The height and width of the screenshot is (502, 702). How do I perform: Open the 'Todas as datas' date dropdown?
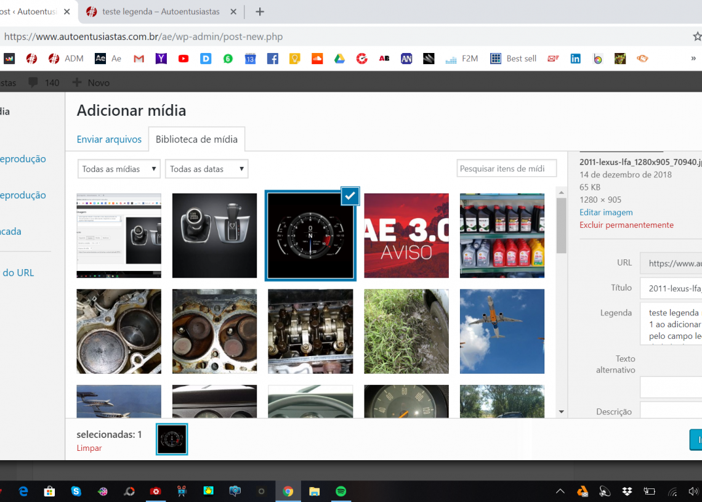(x=206, y=169)
